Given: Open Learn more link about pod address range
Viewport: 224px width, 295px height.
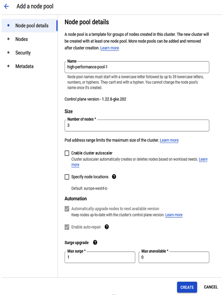Looking at the screenshot, I should point(169,140).
